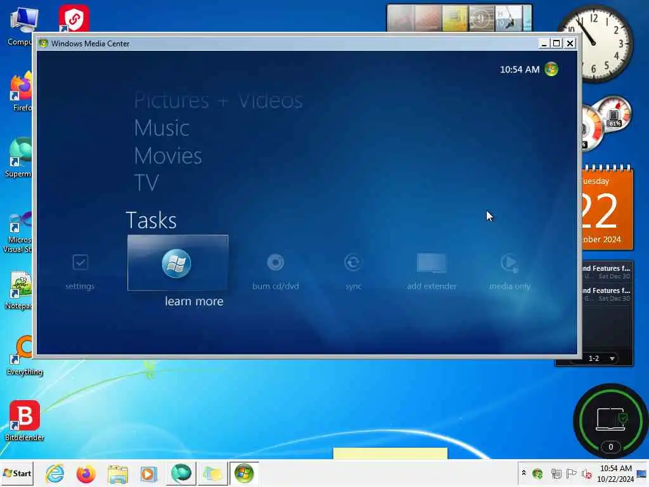Click the network tray icon

[x=556, y=473]
